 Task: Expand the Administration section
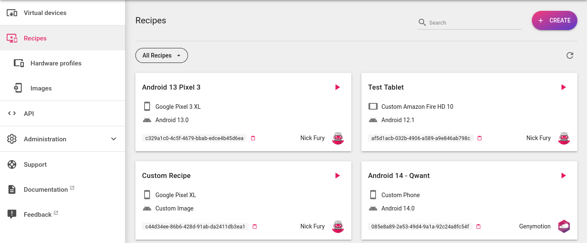click(114, 139)
